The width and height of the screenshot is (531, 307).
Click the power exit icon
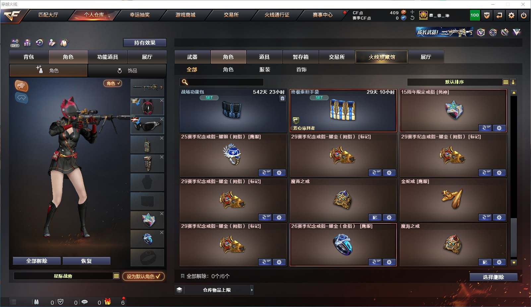[x=524, y=15]
